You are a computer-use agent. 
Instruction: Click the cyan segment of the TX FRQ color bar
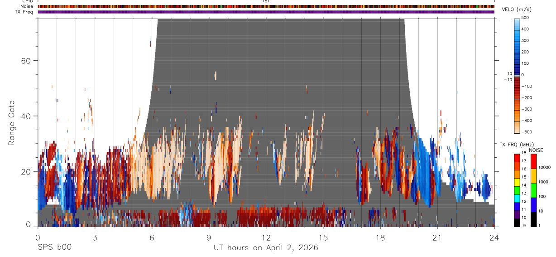coord(517,199)
